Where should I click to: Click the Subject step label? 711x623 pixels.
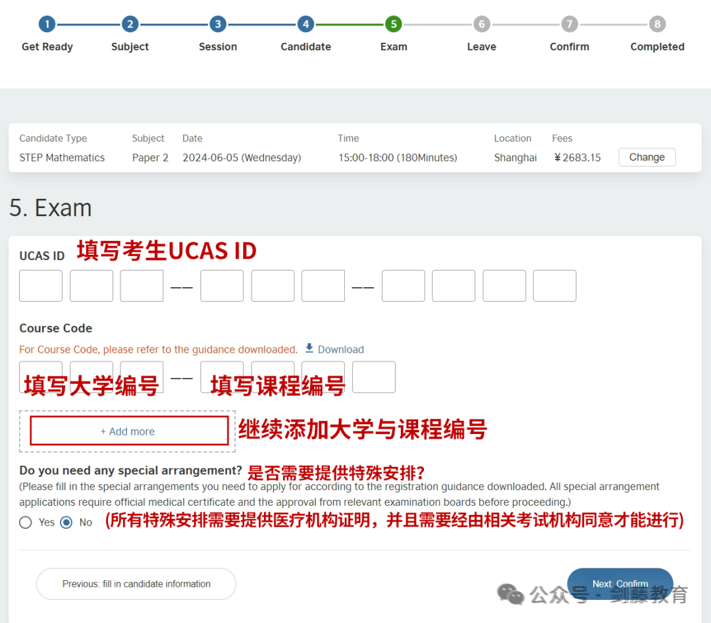tap(130, 47)
